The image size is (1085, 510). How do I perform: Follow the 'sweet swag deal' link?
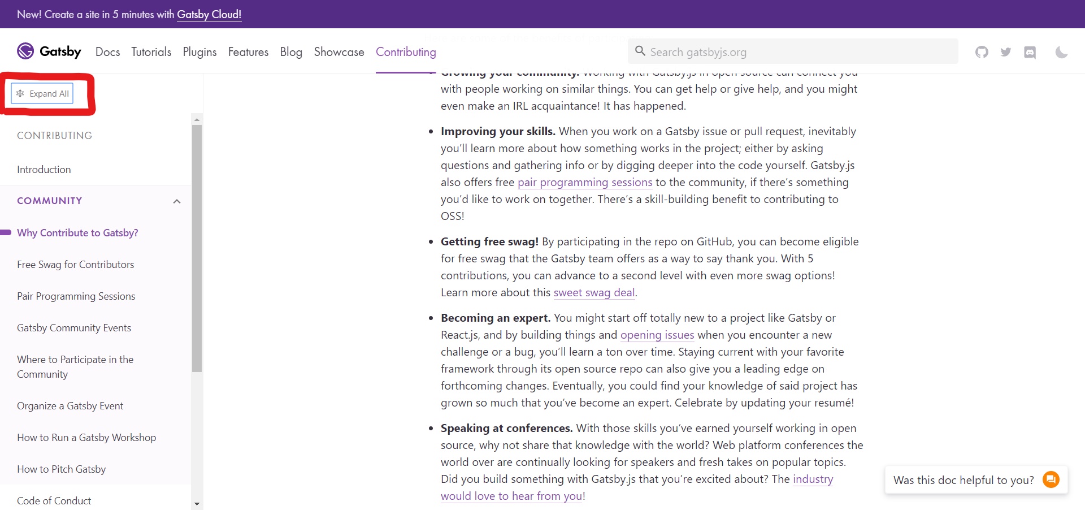pyautogui.click(x=593, y=292)
